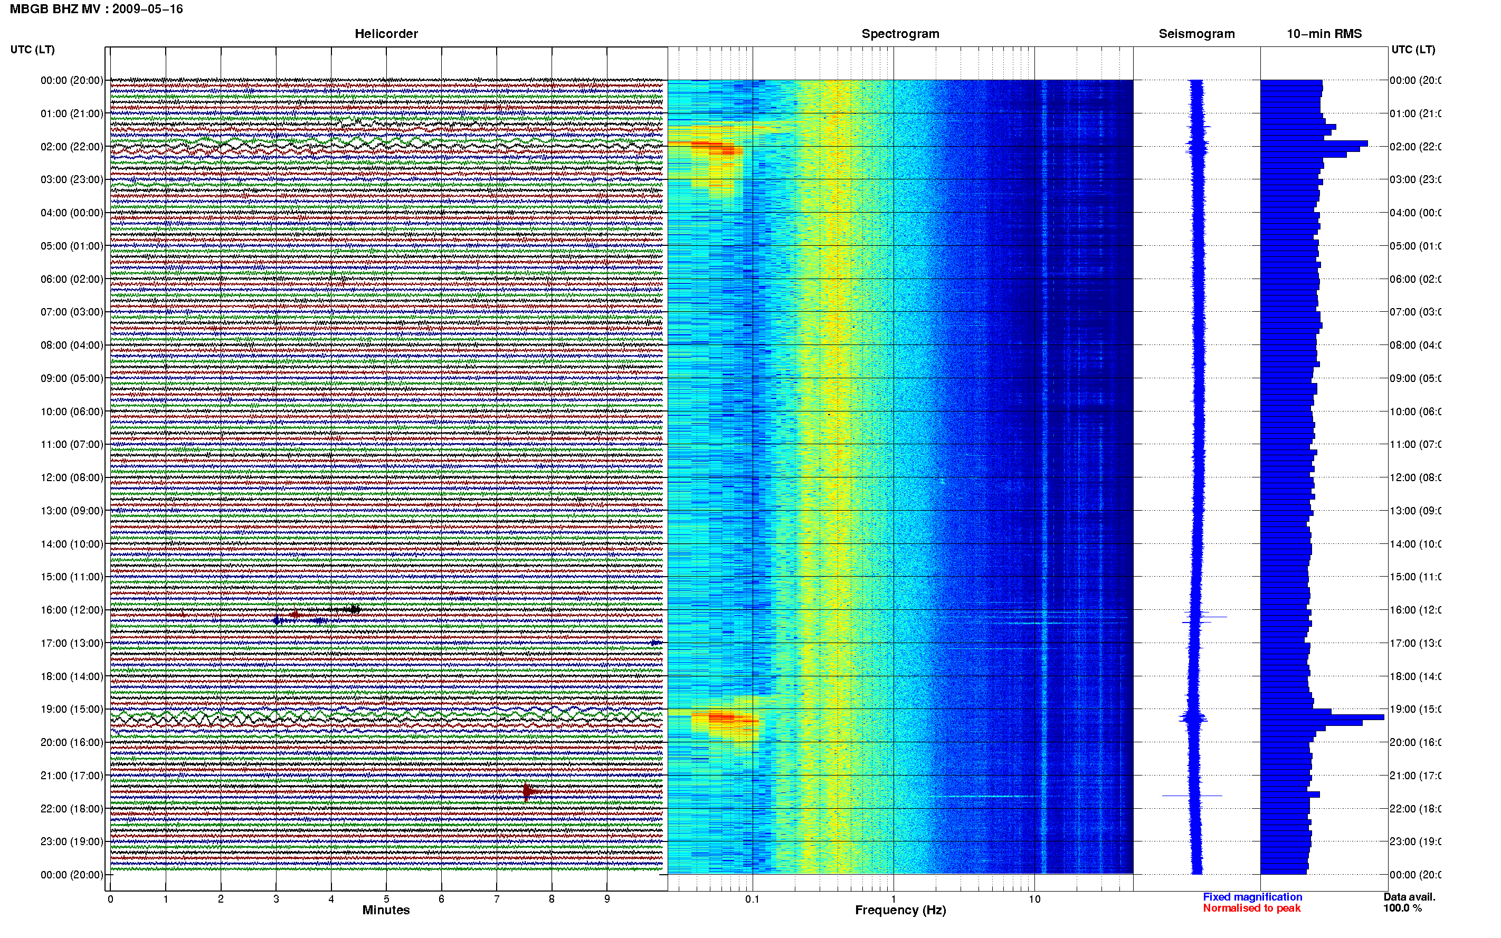The width and height of the screenshot is (1501, 938).
Task: Click the RMS peak bar just before 02:00
Action: [1314, 143]
